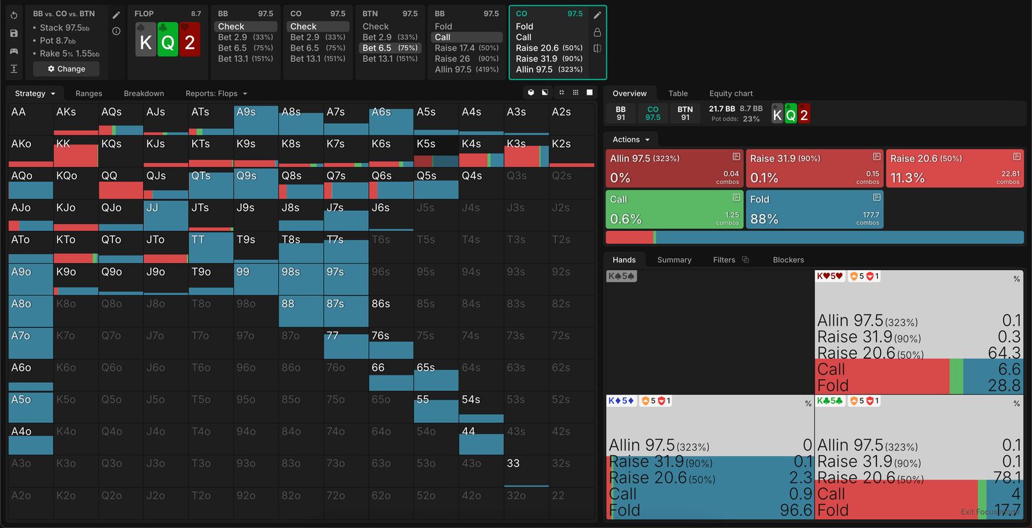Switch to the Blockers tab

[788, 260]
